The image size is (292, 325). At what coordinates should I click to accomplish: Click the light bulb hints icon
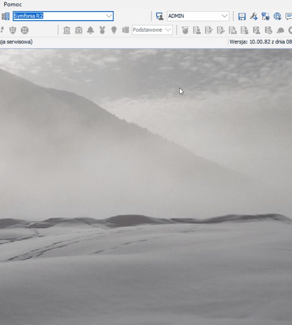coord(114,30)
